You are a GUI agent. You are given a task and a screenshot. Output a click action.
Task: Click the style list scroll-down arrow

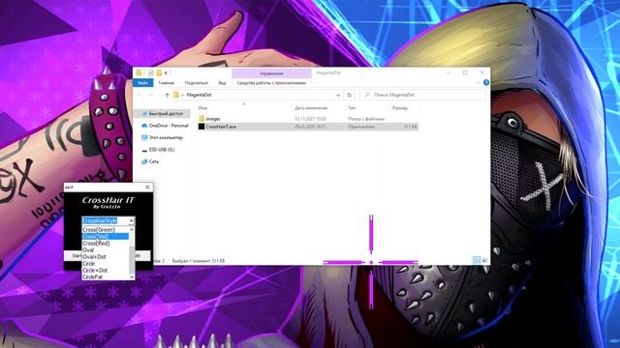pyautogui.click(x=132, y=277)
